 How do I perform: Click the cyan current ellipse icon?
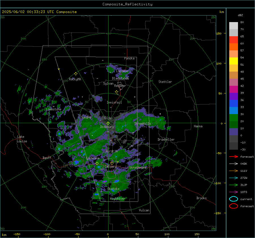click(233, 199)
